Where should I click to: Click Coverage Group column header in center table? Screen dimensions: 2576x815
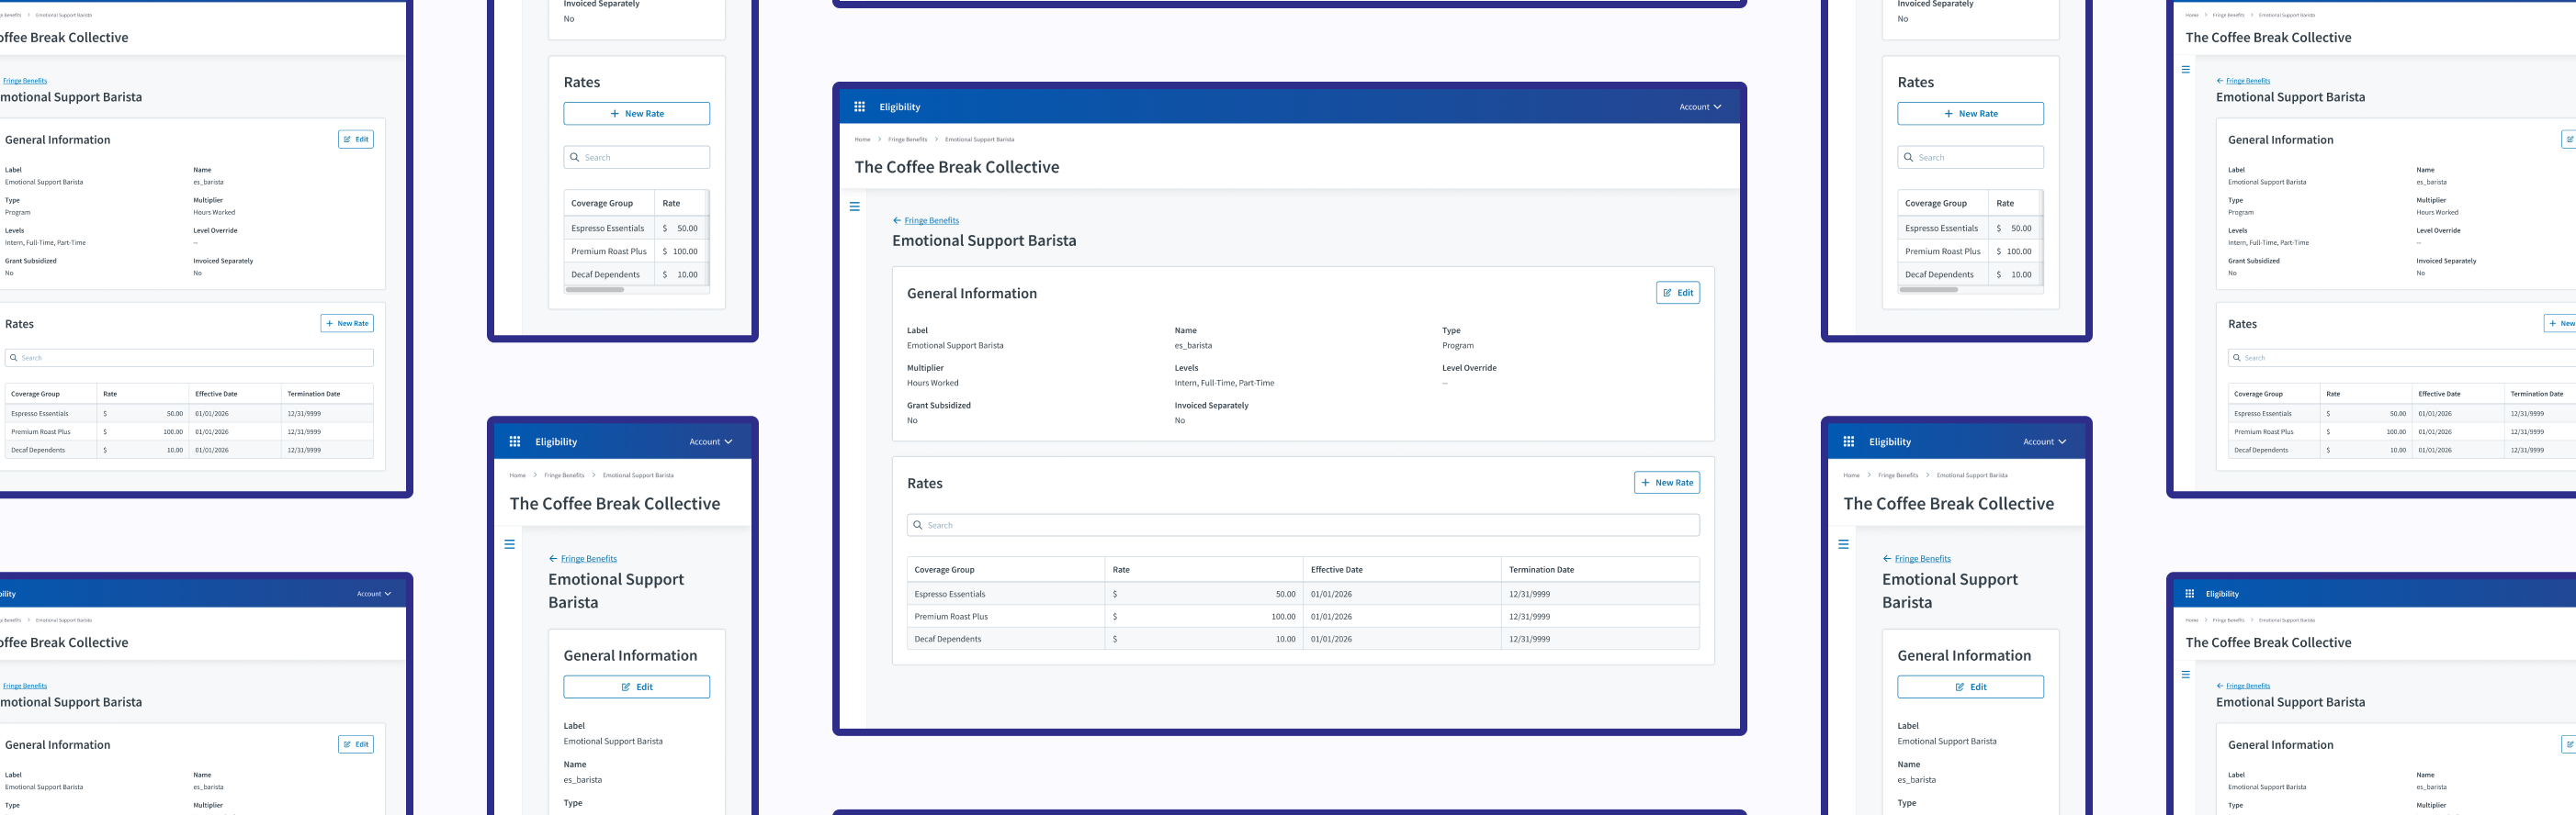[944, 569]
